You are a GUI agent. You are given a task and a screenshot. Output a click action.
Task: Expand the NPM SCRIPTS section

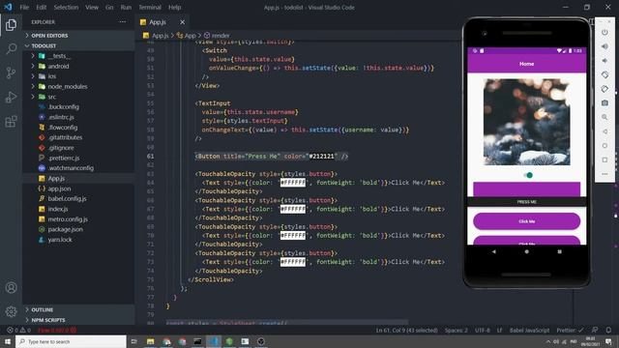coord(48,320)
